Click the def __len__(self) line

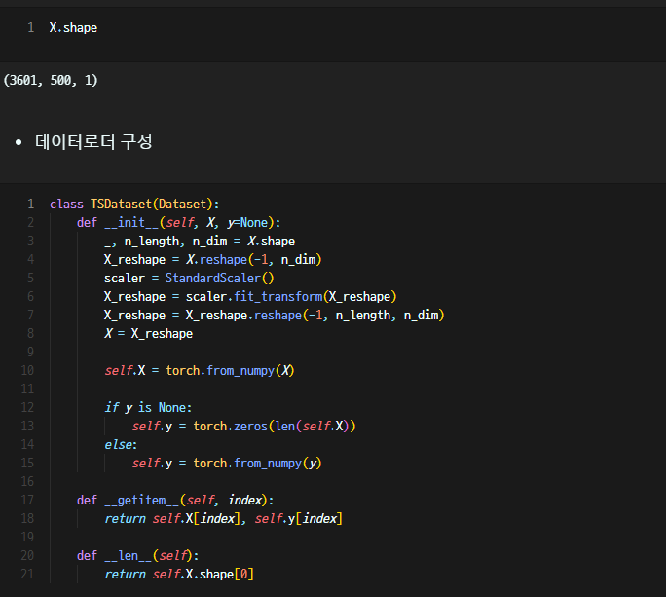point(137,555)
